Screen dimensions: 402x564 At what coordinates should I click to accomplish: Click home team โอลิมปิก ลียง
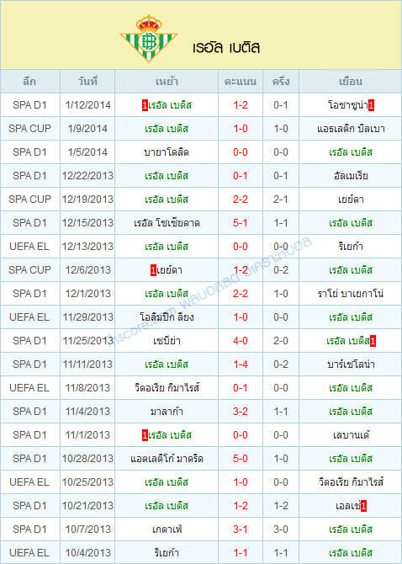[167, 317]
